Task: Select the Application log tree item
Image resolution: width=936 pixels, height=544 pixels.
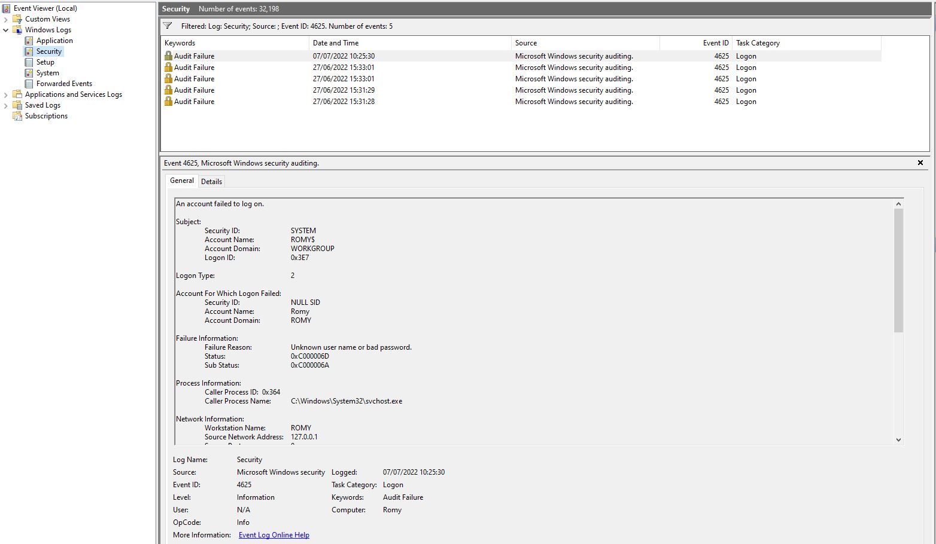Action: [x=54, y=41]
